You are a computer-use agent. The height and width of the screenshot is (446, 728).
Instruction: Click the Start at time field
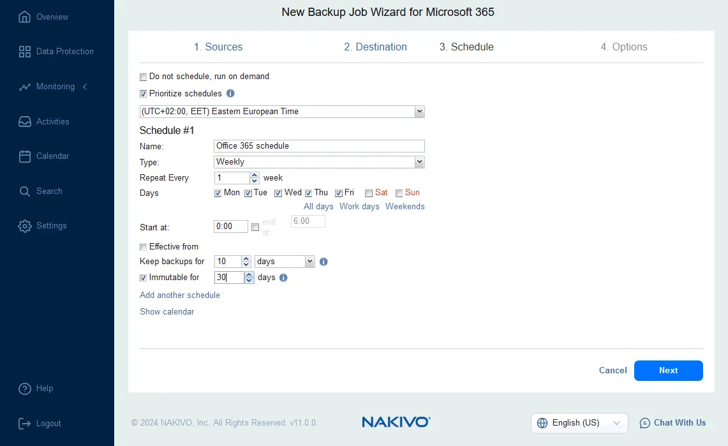tap(231, 227)
